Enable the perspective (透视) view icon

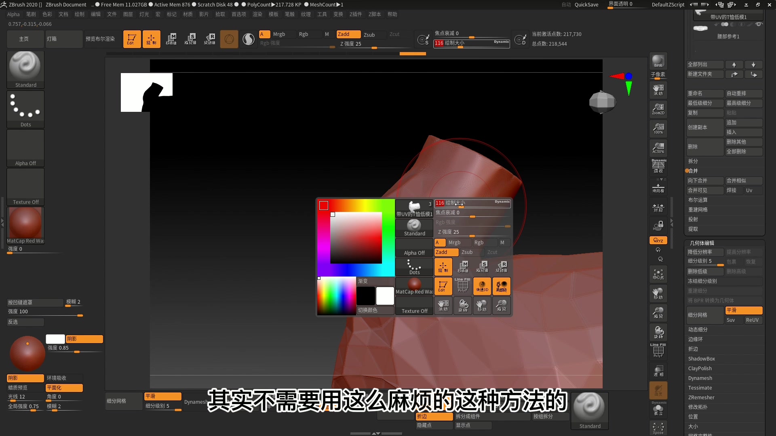(x=658, y=165)
